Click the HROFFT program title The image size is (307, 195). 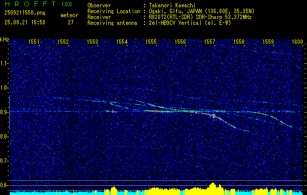coord(30,4)
